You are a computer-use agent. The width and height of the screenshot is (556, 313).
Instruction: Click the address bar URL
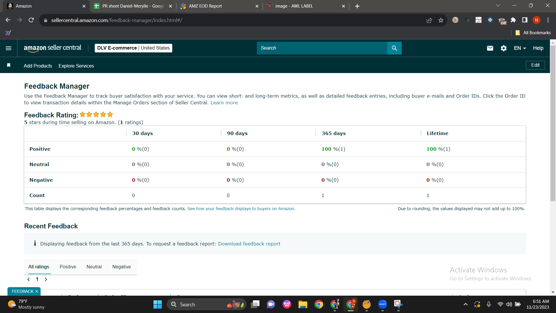point(117,20)
